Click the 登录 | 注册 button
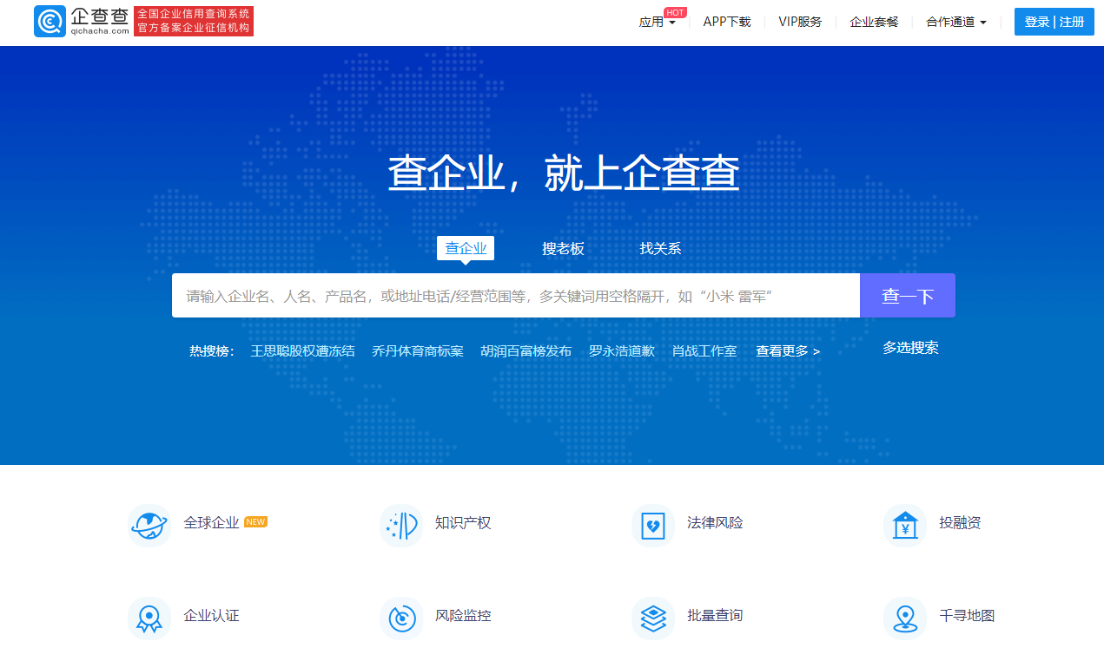 click(1054, 22)
